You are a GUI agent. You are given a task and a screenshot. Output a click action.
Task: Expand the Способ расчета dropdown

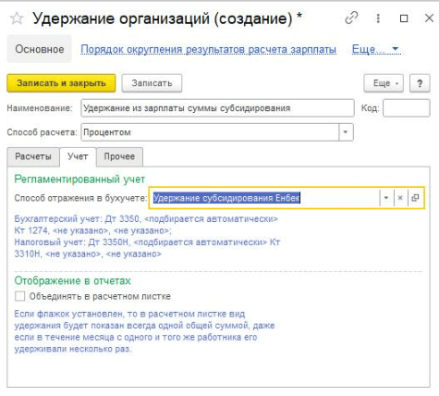click(346, 132)
